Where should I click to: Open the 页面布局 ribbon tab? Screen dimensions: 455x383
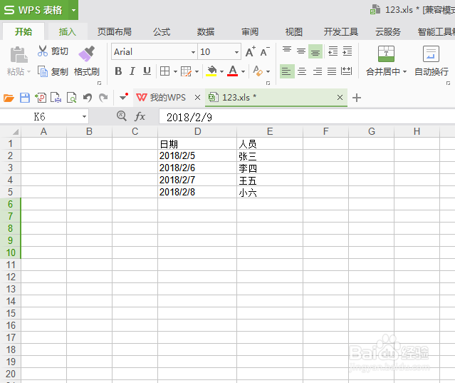[115, 31]
